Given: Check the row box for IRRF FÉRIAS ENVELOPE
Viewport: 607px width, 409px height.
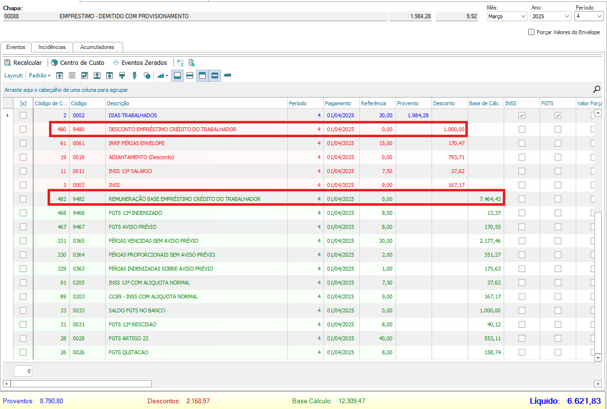Looking at the screenshot, I should 23,143.
